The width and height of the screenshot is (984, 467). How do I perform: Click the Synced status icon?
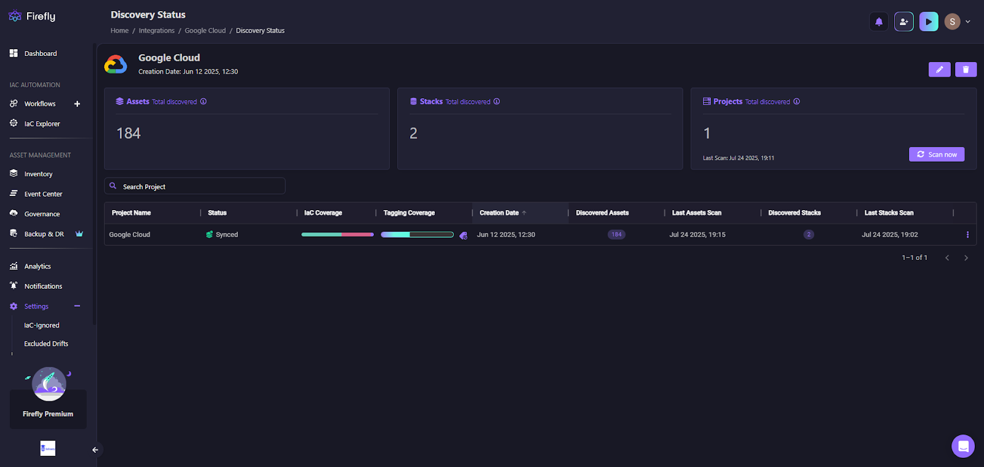[209, 235]
